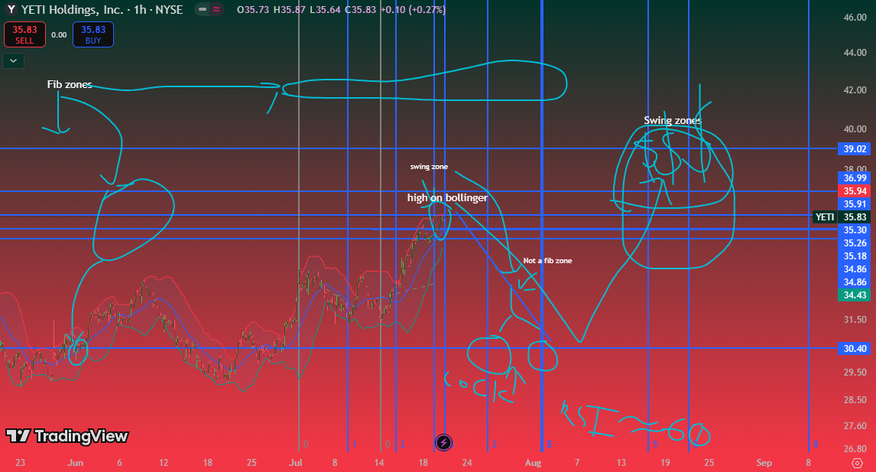Click the red 35.83 SELL button
The height and width of the screenshot is (472, 876).
click(x=24, y=34)
